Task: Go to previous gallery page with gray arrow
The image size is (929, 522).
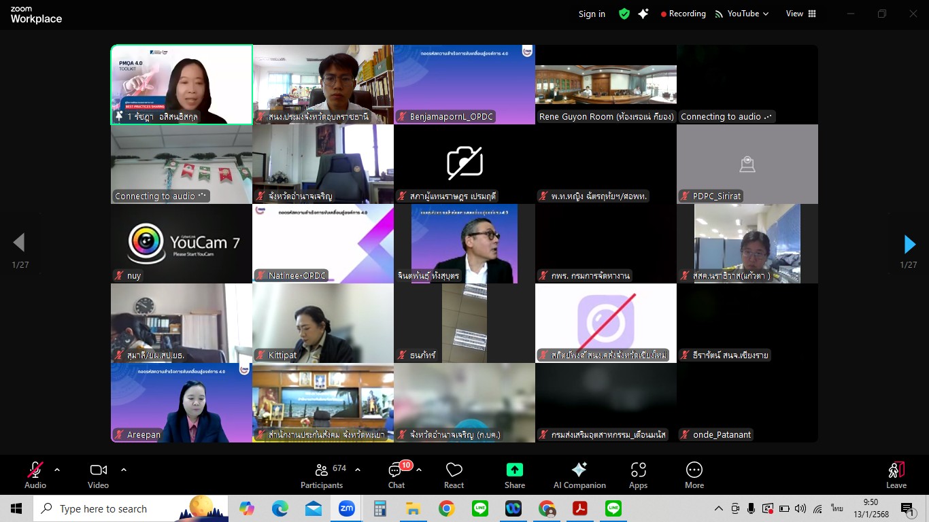Action: 19,243
